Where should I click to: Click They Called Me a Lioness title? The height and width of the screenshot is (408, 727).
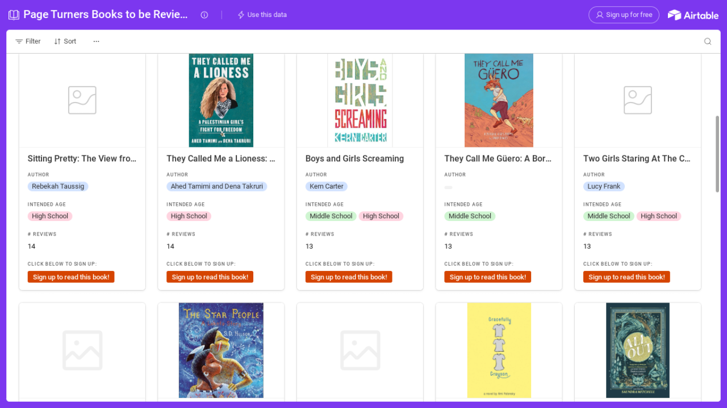(x=221, y=159)
